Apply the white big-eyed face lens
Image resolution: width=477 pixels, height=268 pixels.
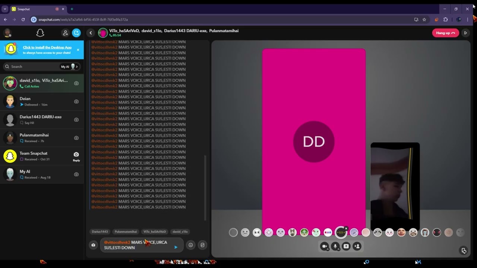pos(257,233)
